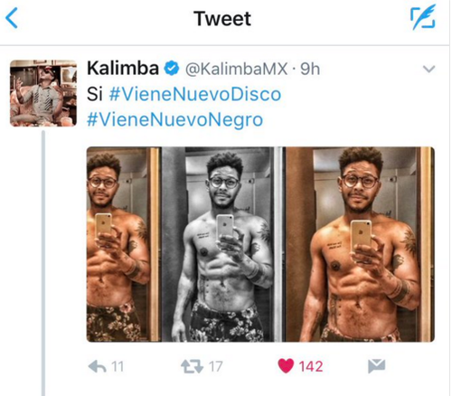452x396 pixels.
Task: Click the 9h timestamp
Action: tap(310, 69)
